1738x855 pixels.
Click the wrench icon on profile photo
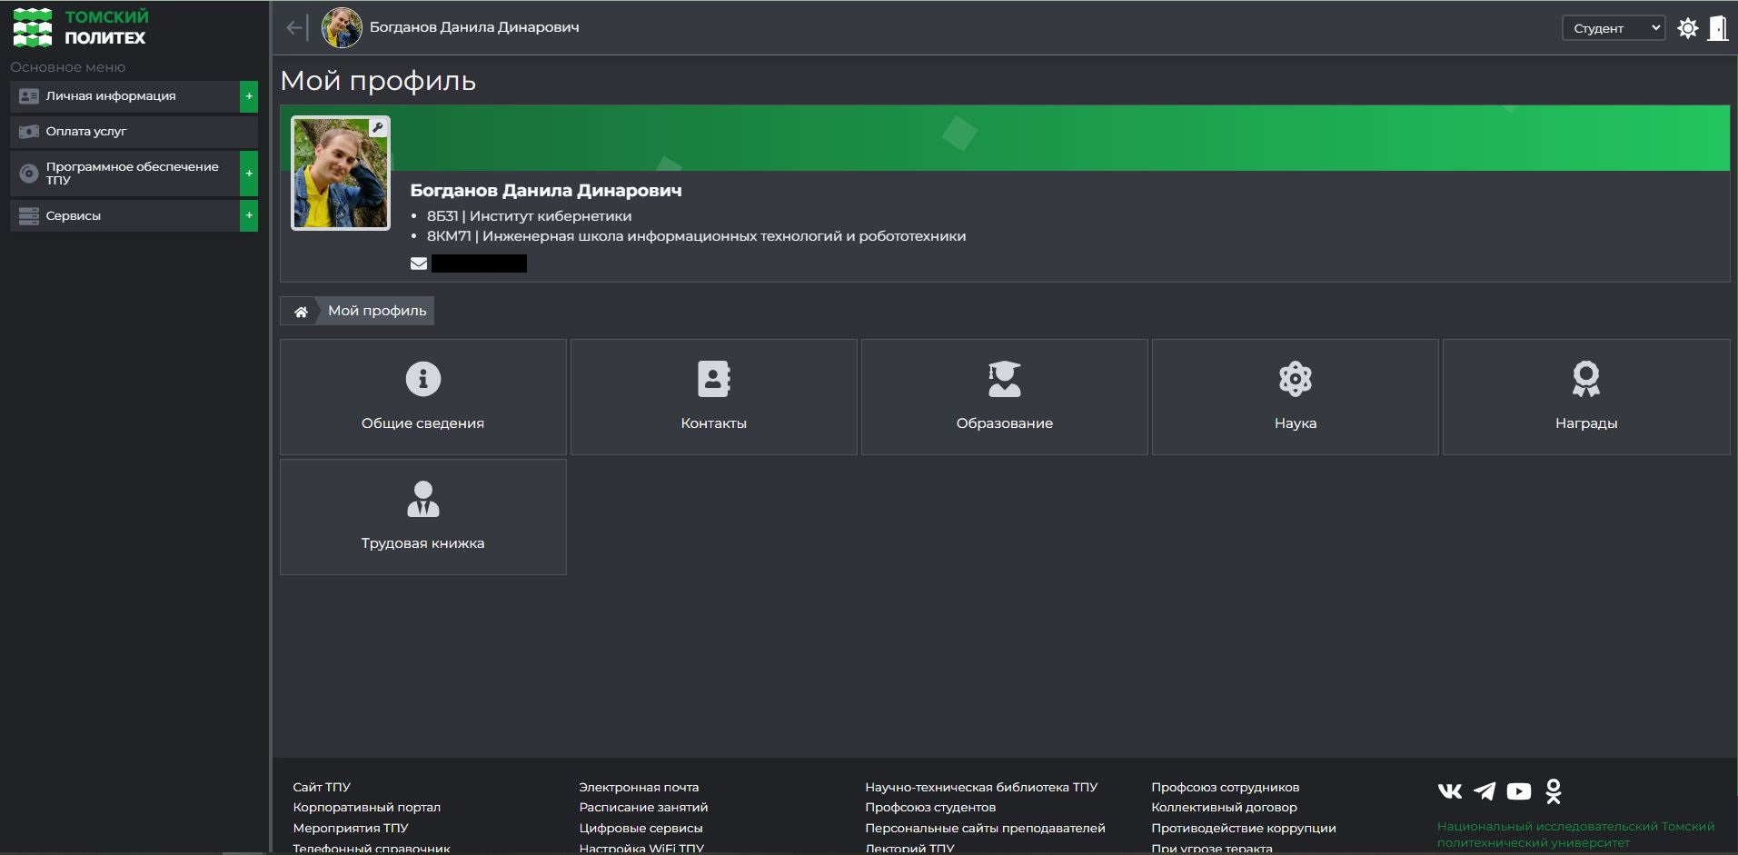[x=377, y=128]
